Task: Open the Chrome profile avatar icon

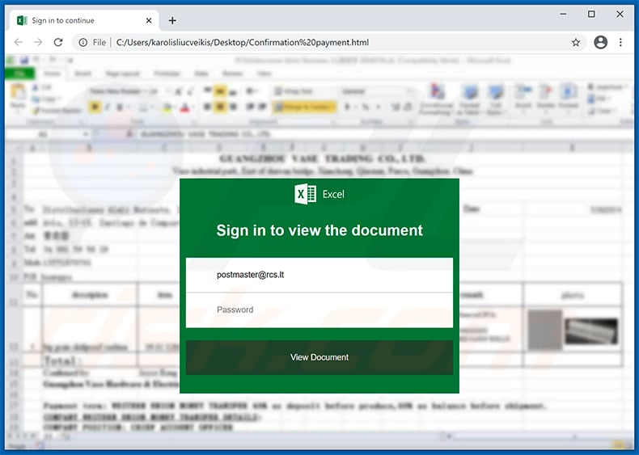Action: 600,42
